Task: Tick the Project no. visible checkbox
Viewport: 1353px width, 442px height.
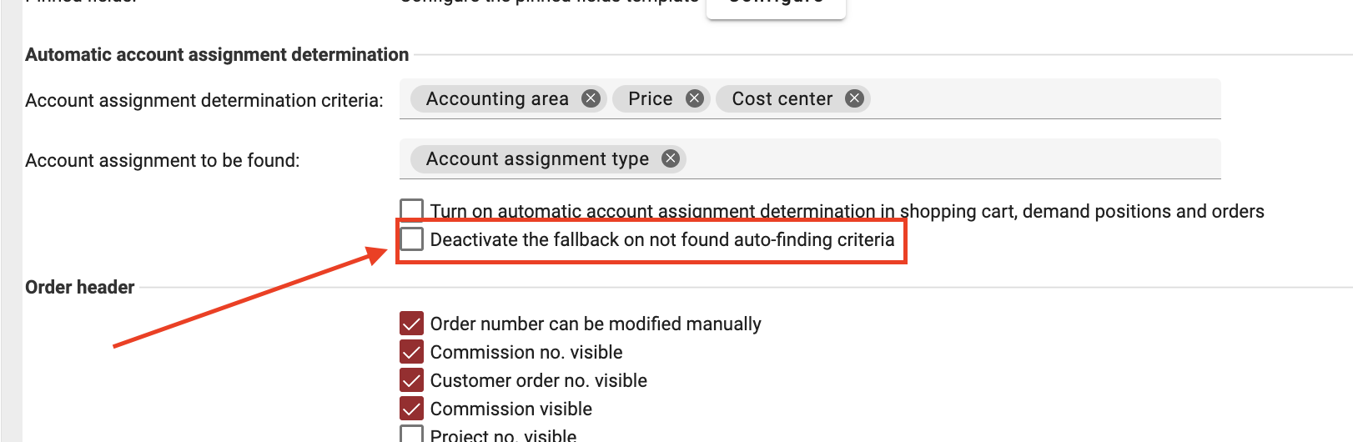Action: pyautogui.click(x=412, y=434)
